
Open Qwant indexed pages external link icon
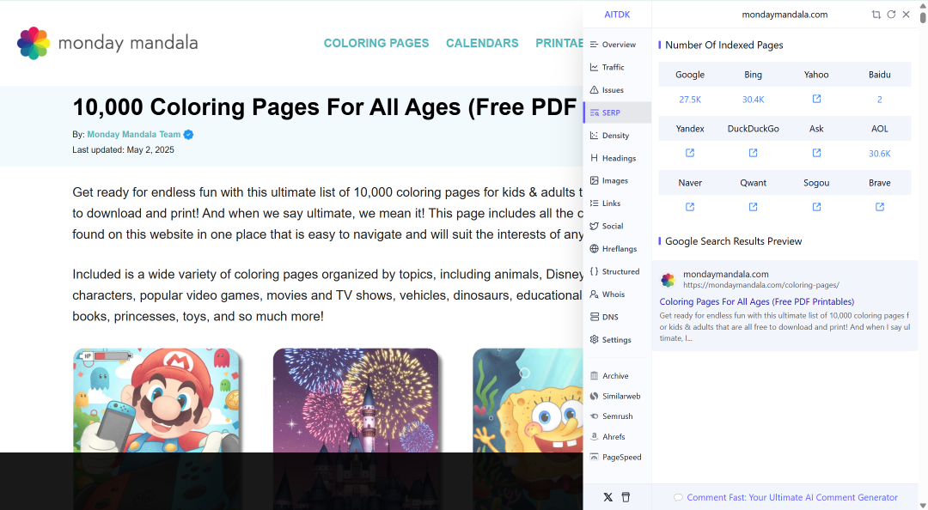pos(753,206)
